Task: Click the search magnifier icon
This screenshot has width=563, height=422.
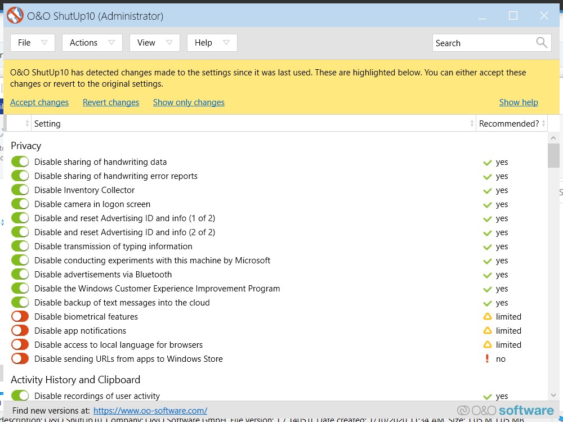Action: tap(542, 43)
